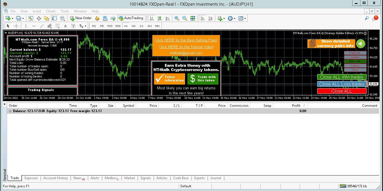Toggle the Data Window crosshair-circle icon
The image size is (383, 191).
point(39,18)
